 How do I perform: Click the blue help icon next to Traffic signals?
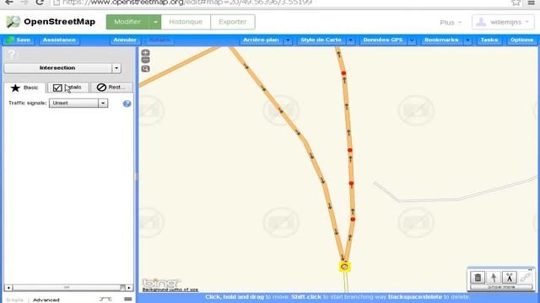(127, 104)
